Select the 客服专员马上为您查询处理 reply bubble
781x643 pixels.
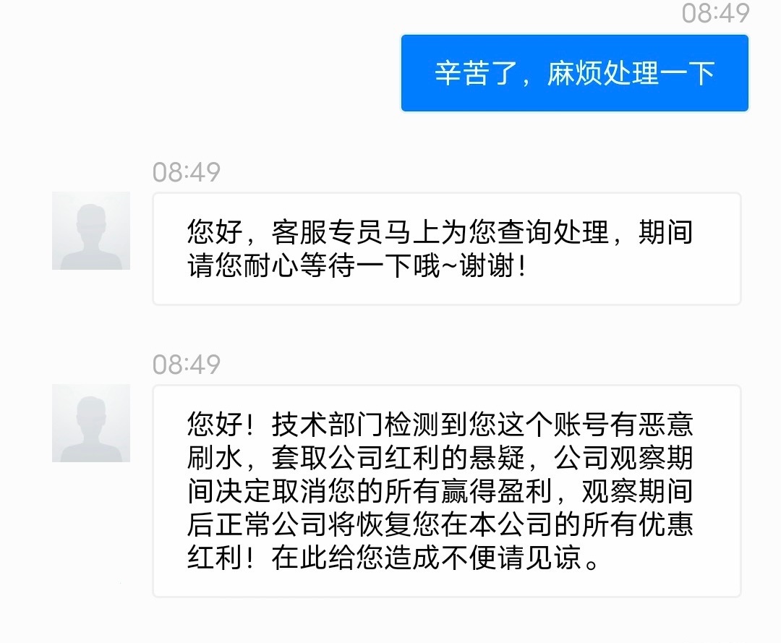[446, 248]
